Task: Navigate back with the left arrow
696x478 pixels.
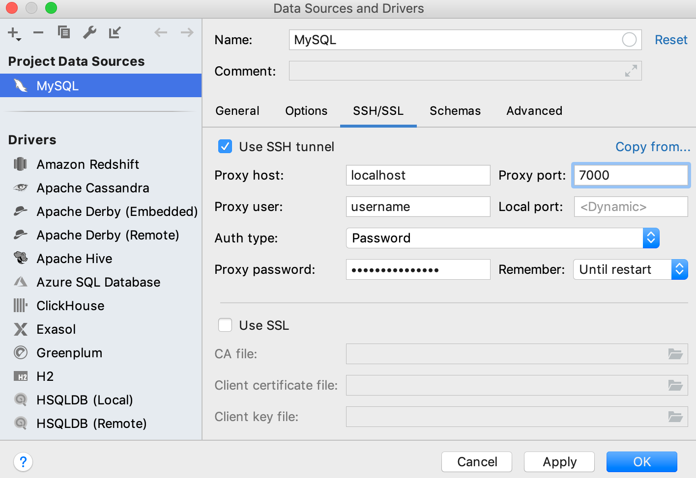Action: click(x=161, y=33)
